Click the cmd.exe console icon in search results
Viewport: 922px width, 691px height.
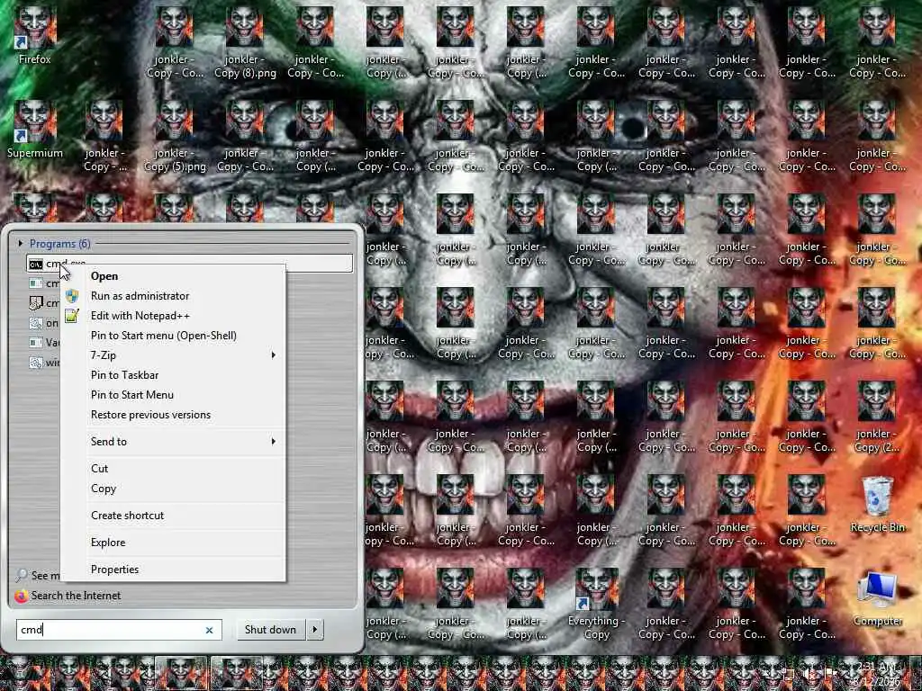pyautogui.click(x=36, y=265)
